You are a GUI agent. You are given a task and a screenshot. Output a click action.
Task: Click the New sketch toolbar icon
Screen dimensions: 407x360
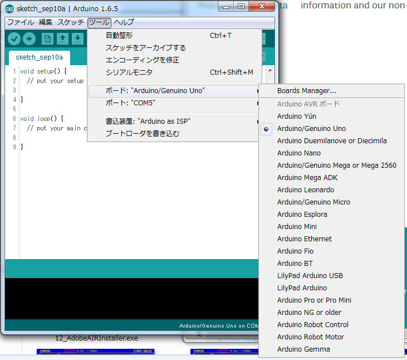47,39
